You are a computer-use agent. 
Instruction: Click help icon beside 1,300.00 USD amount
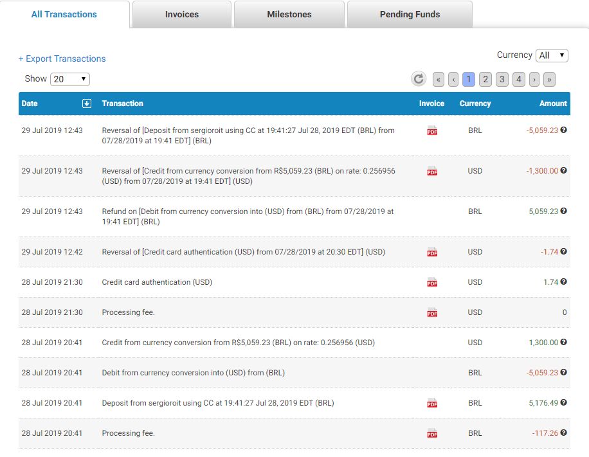click(x=564, y=343)
